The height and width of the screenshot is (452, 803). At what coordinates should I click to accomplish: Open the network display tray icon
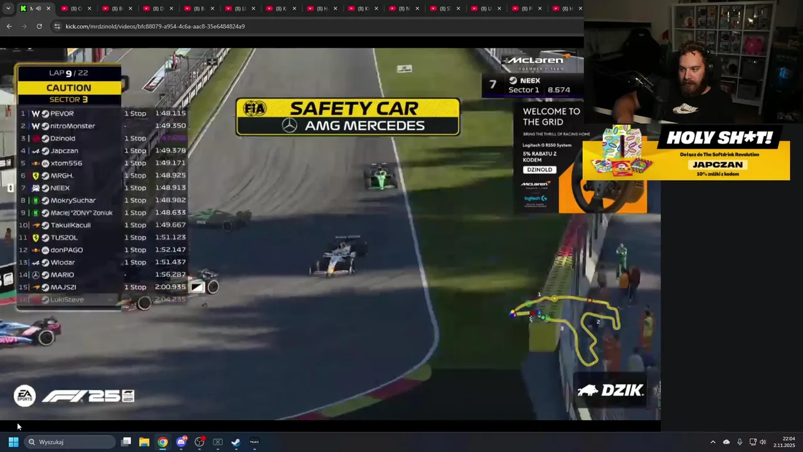(753, 442)
